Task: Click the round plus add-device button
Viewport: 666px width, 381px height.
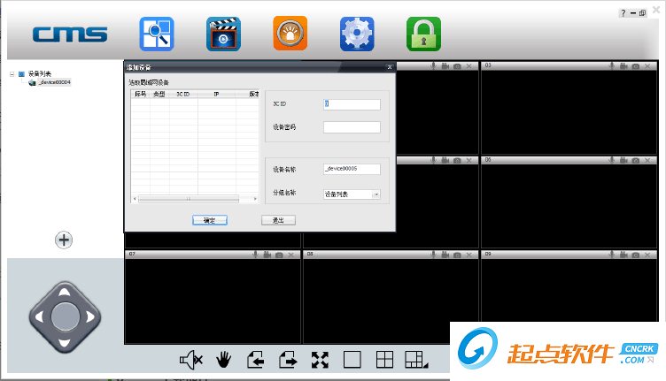Action: coord(64,240)
